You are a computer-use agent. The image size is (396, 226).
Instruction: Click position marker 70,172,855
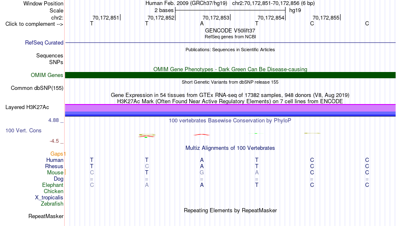(326, 17)
